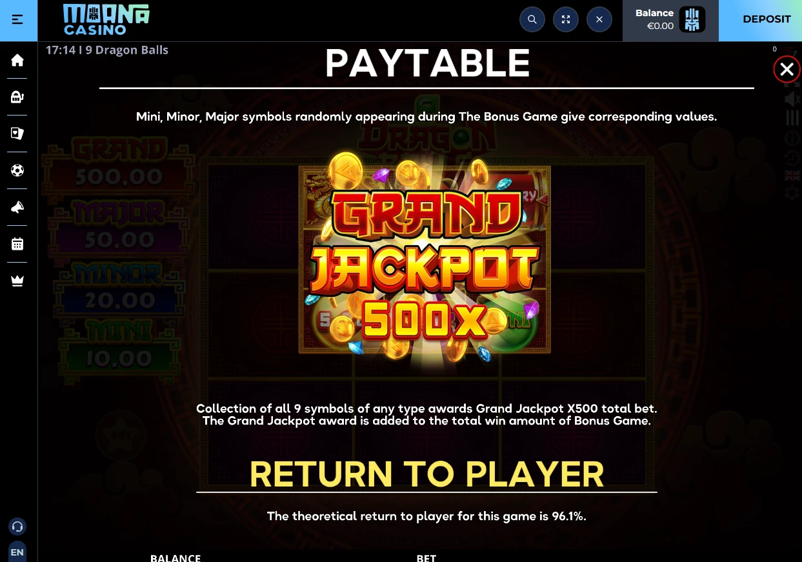Open the sports soccer ball icon
The height and width of the screenshot is (562, 802).
click(17, 170)
